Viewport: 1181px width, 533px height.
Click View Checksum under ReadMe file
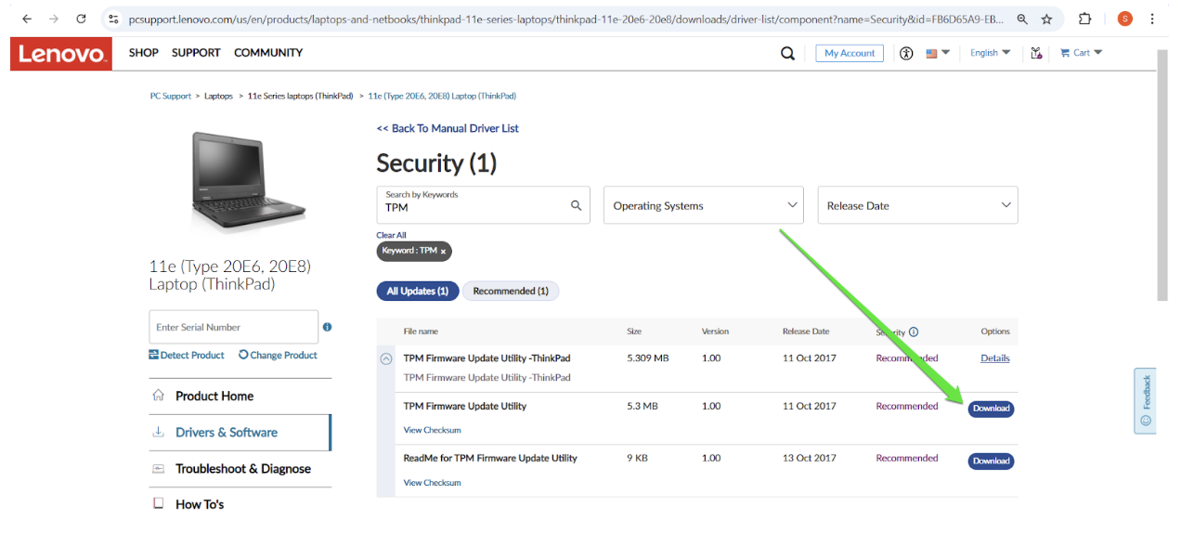click(432, 482)
